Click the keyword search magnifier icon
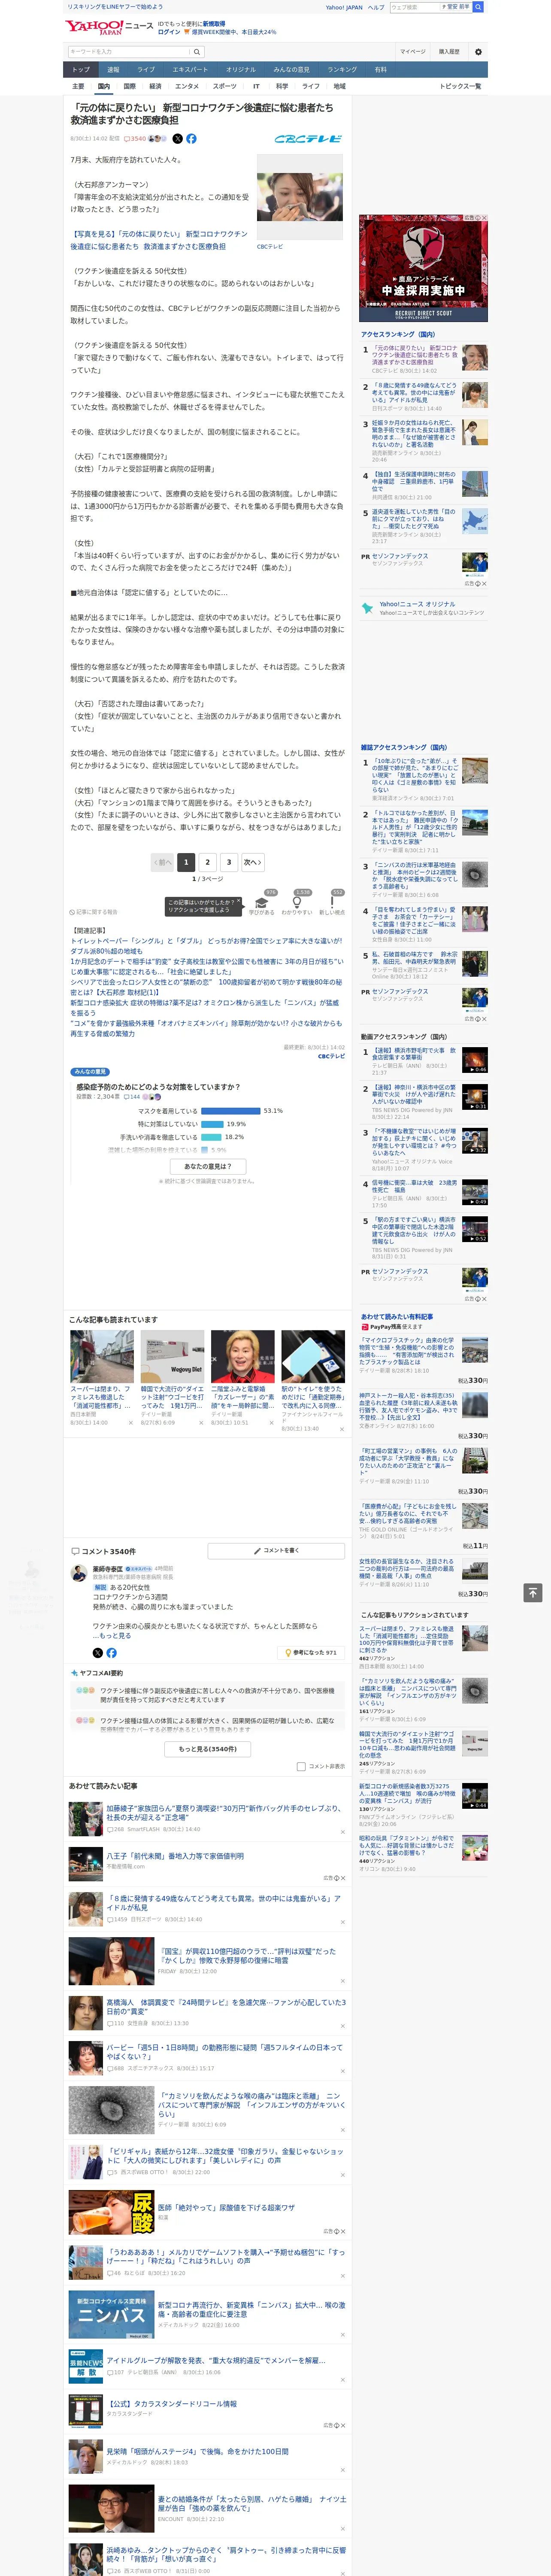 [x=197, y=52]
